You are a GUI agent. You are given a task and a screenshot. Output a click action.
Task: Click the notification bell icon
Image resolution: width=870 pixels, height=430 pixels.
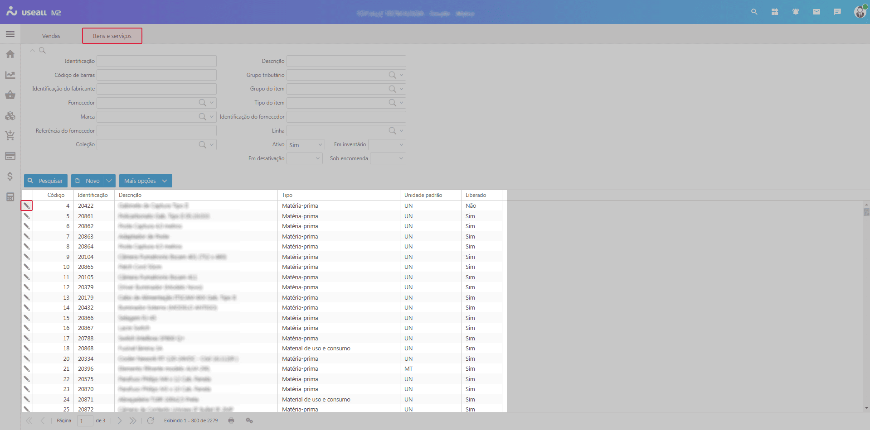click(795, 12)
